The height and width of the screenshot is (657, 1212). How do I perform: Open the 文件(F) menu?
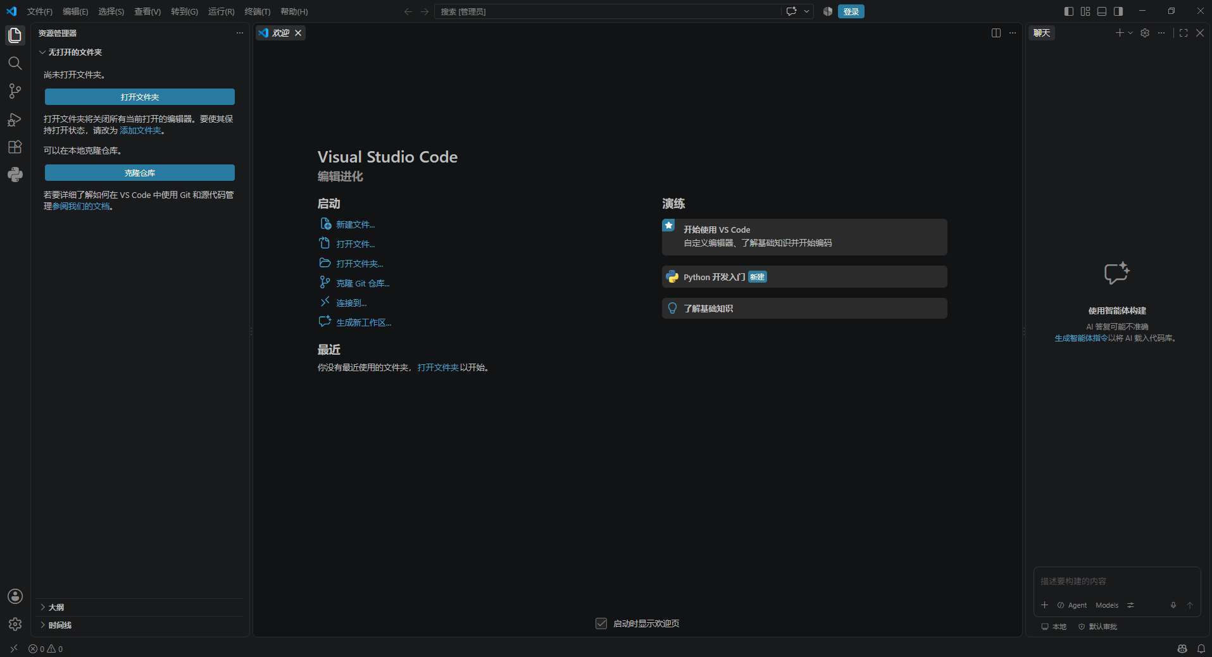pos(40,11)
